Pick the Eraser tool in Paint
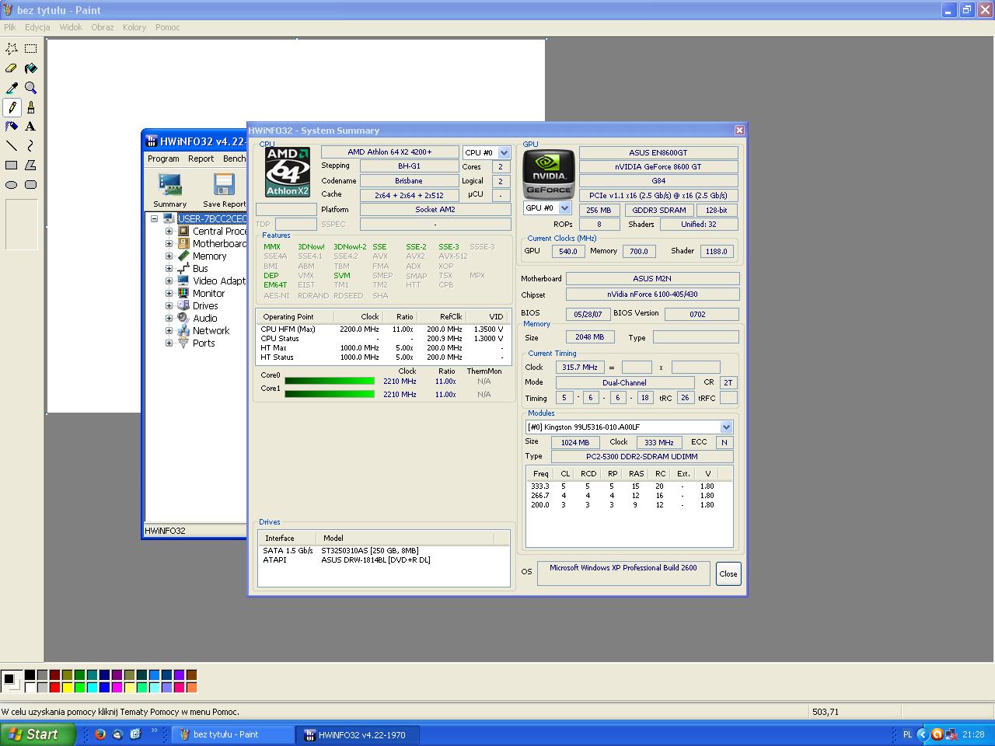The width and height of the screenshot is (995, 746). (x=12, y=68)
